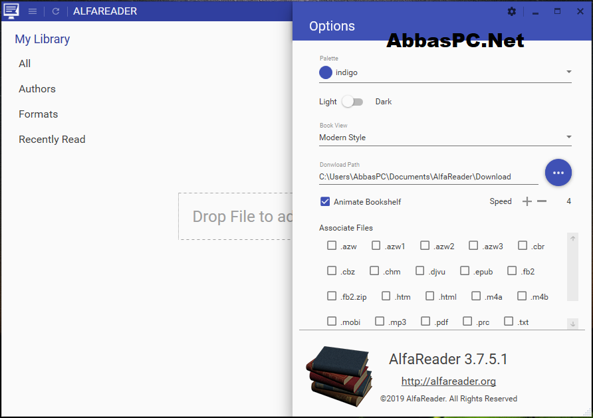The height and width of the screenshot is (418, 593).
Task: Enable the .m4b file association
Action: (522, 296)
